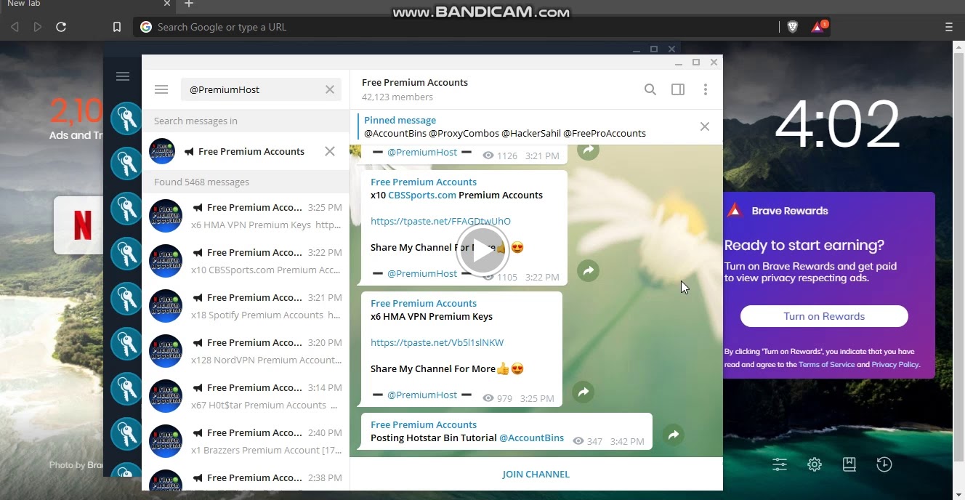Open the @AccountBins mention in Hotstar post
The image size is (965, 500).
531,437
